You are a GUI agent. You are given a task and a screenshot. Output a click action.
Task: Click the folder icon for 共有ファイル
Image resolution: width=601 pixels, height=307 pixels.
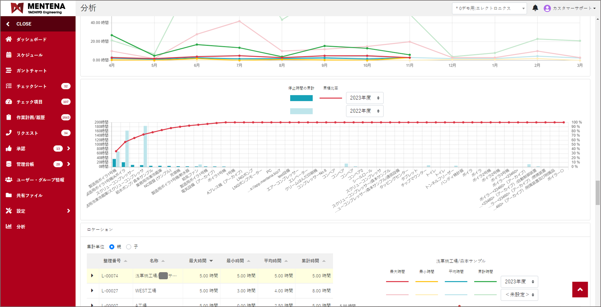(x=9, y=195)
